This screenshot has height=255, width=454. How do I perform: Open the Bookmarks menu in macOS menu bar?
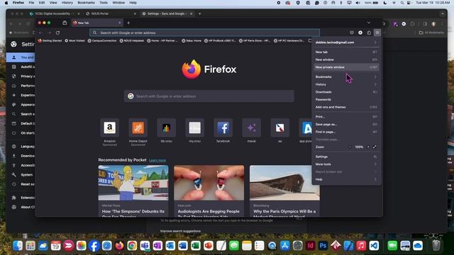86,3
